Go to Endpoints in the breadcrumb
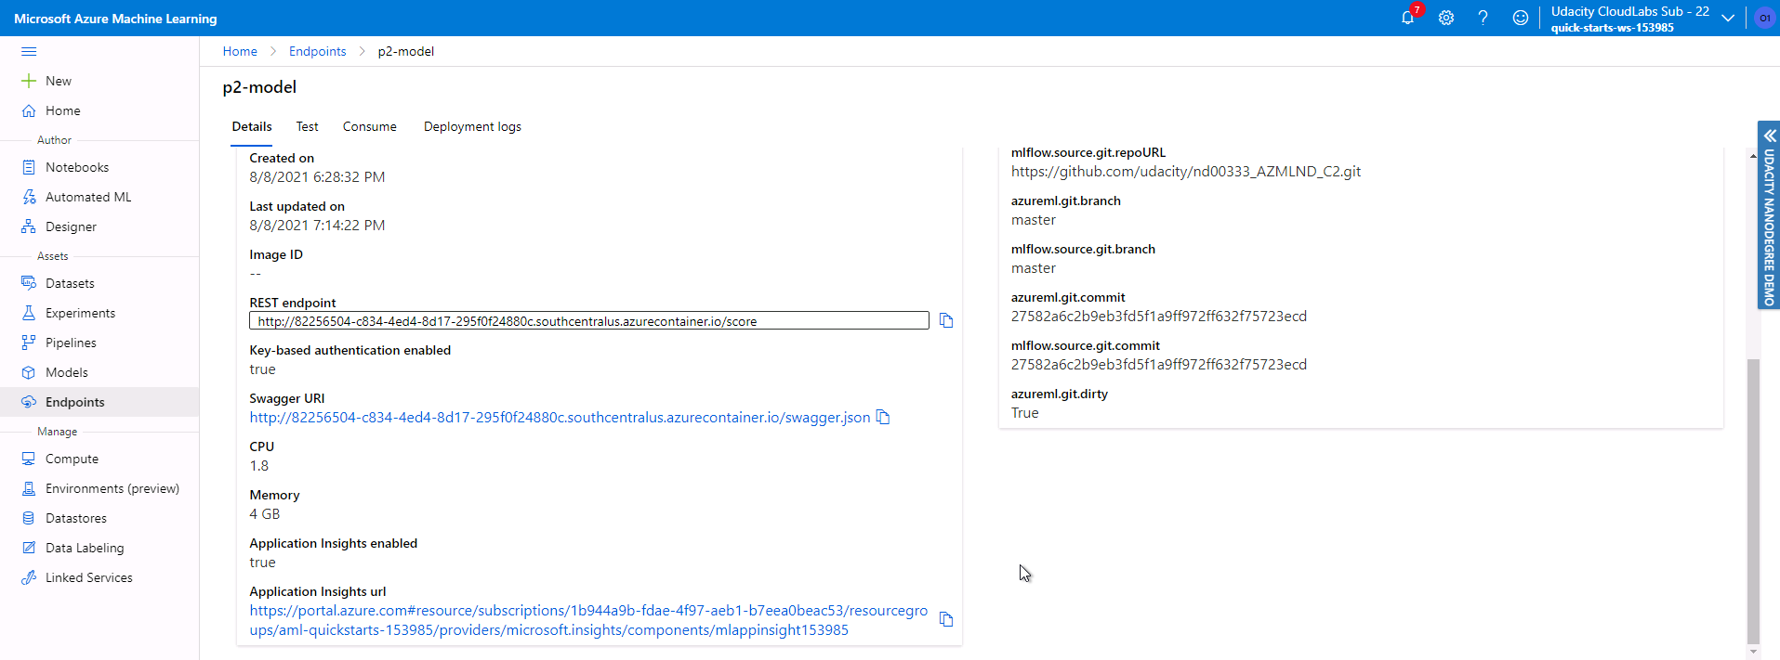 (317, 51)
